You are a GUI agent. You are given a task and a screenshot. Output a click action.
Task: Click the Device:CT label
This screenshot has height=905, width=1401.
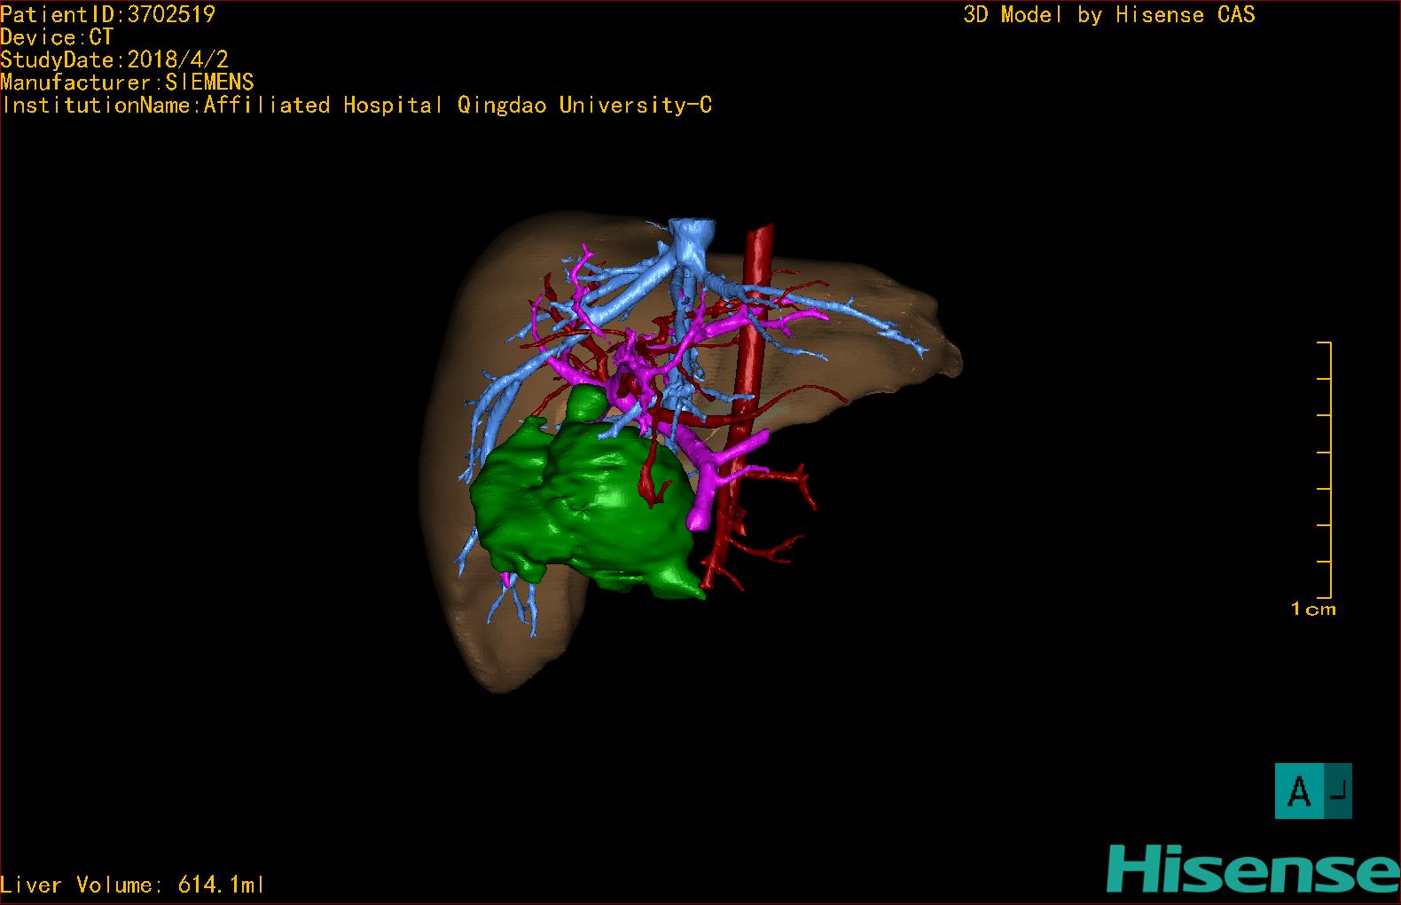click(x=57, y=37)
